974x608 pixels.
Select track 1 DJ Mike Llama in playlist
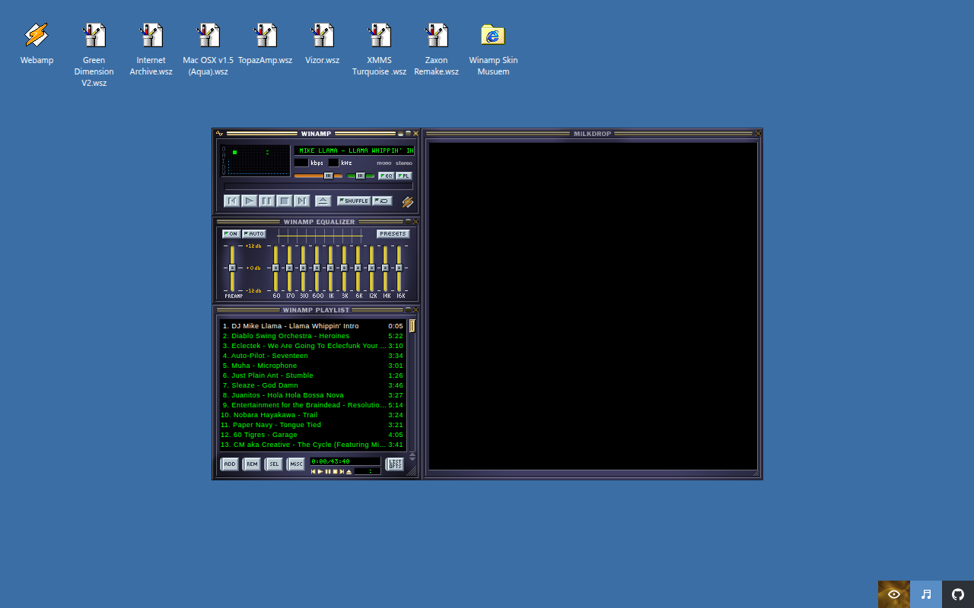click(x=313, y=326)
